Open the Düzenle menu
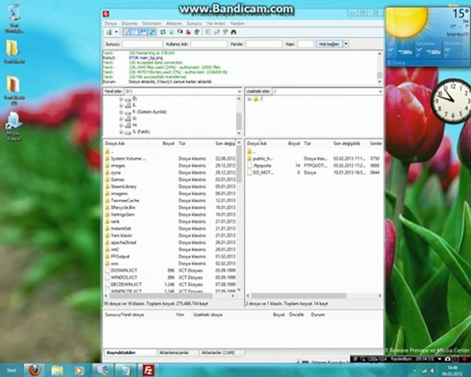The height and width of the screenshot is (377, 471). (129, 23)
